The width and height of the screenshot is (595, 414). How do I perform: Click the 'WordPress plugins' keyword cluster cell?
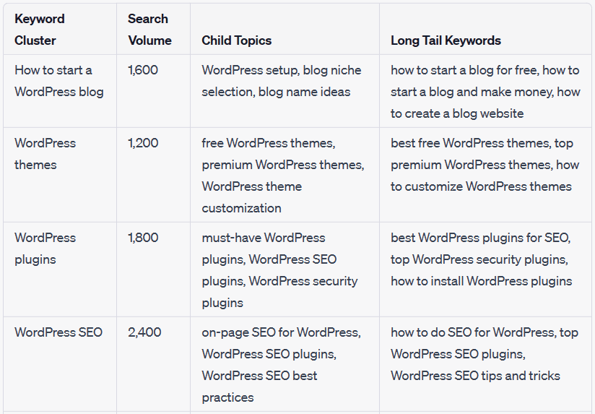[60, 269]
